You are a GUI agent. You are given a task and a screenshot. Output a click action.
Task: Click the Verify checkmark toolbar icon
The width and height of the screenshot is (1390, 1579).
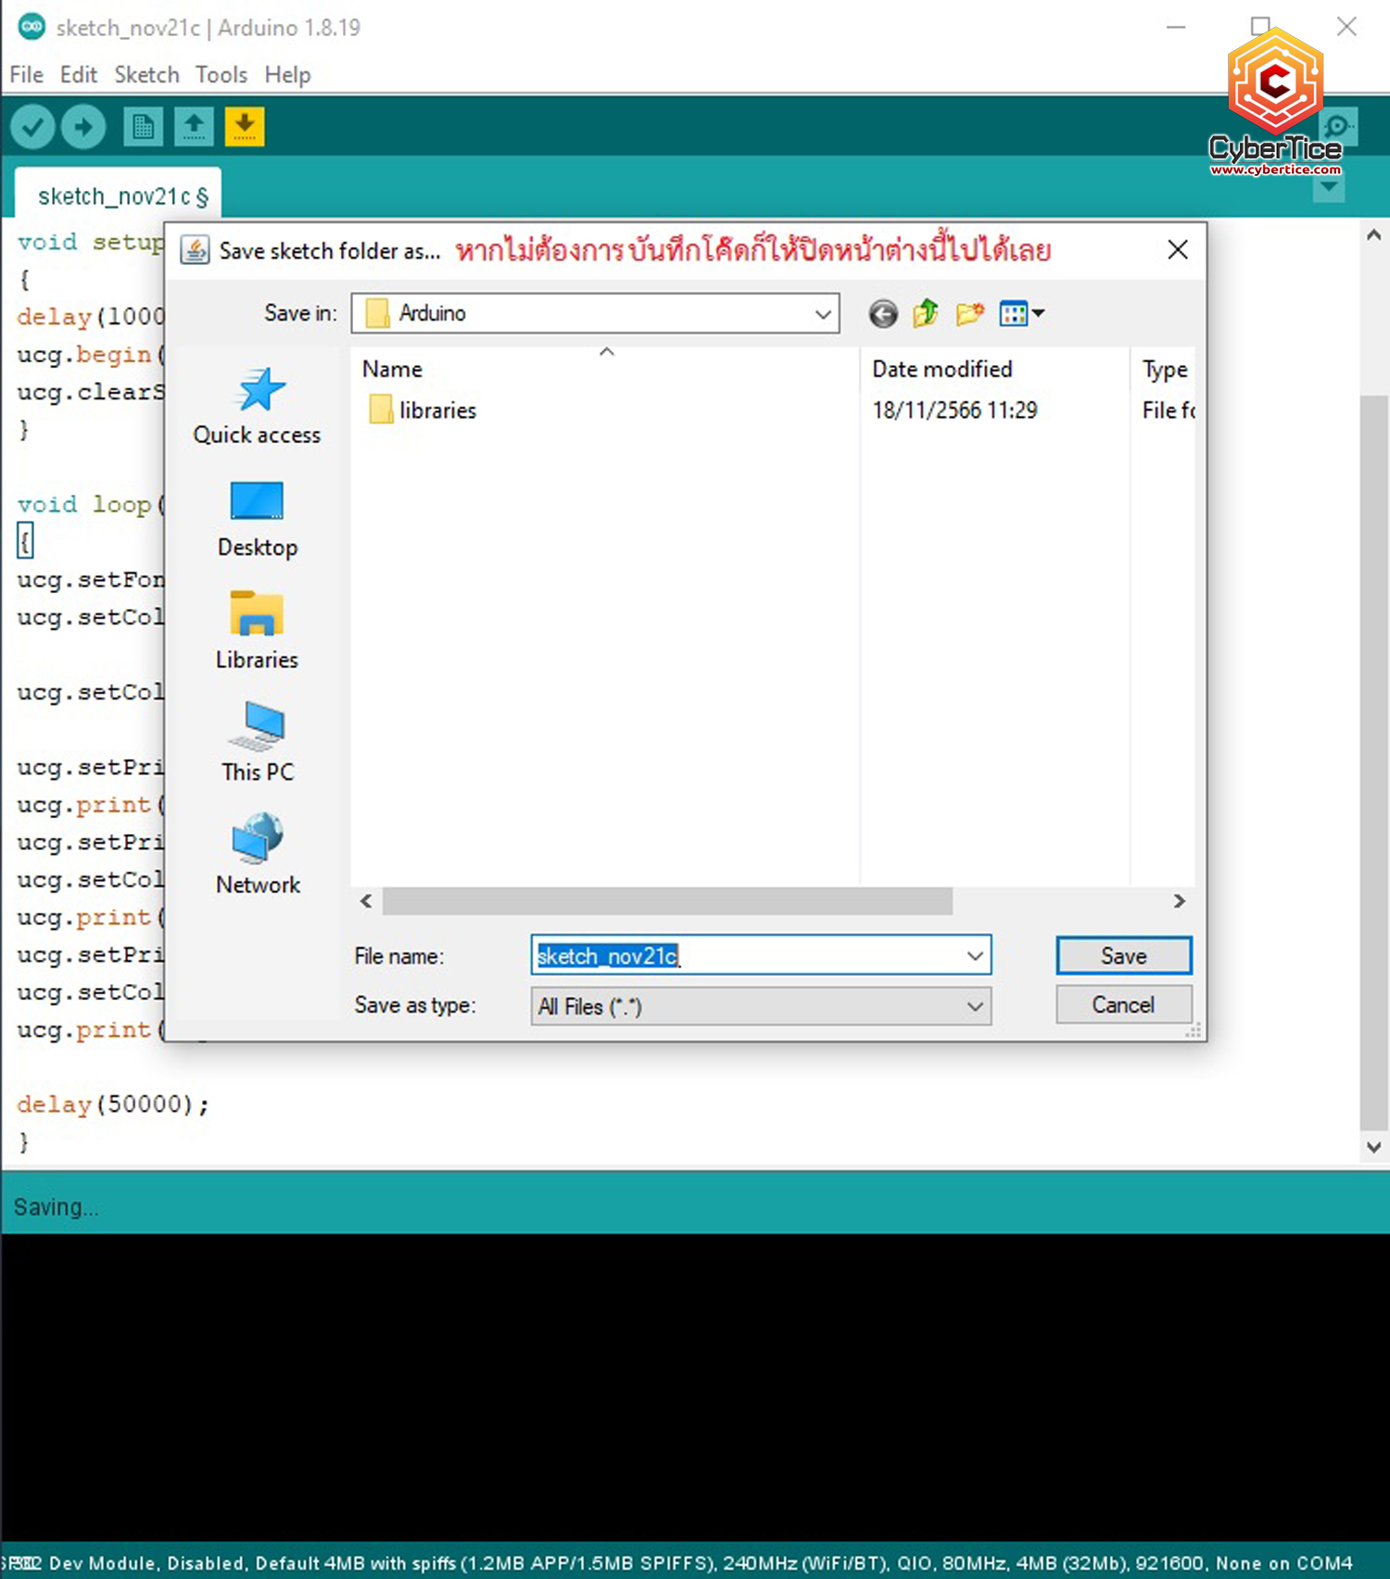[32, 127]
